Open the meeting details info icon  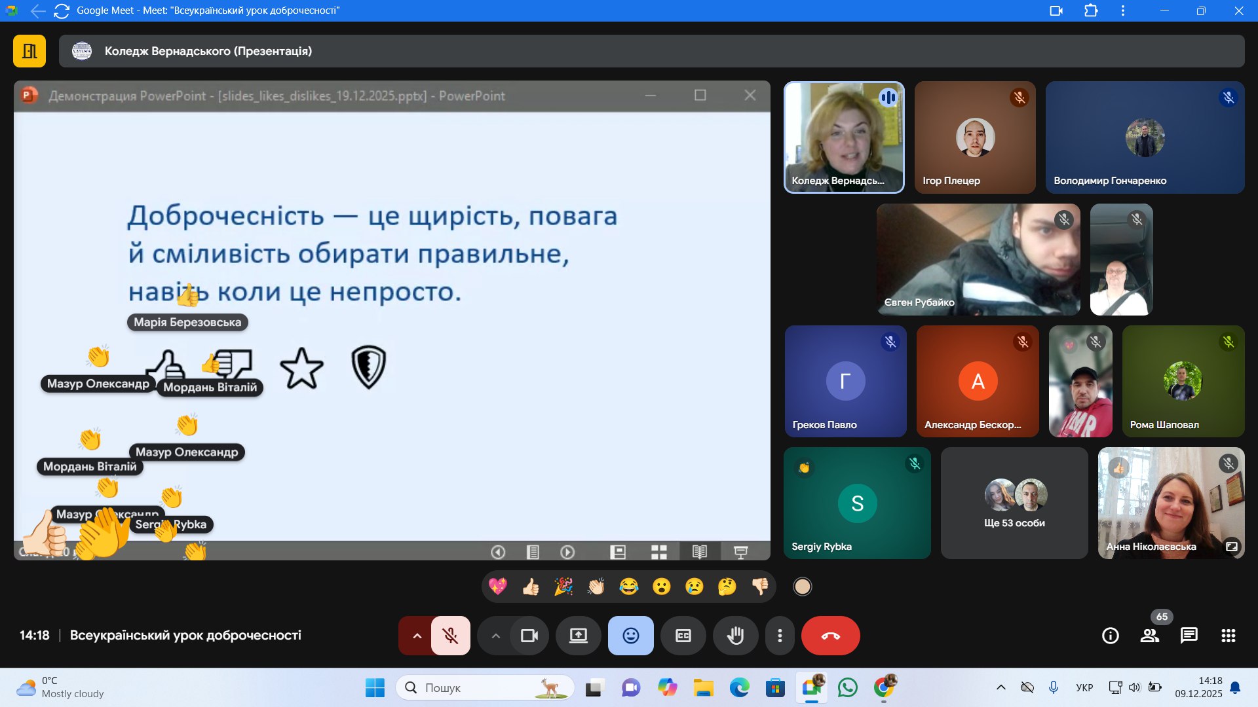point(1110,636)
